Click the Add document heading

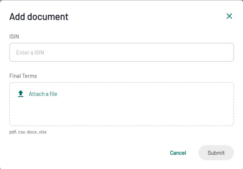pos(39,17)
